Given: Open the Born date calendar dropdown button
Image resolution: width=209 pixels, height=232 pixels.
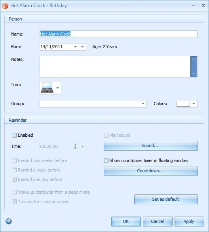Looking at the screenshot, I should coord(83,47).
